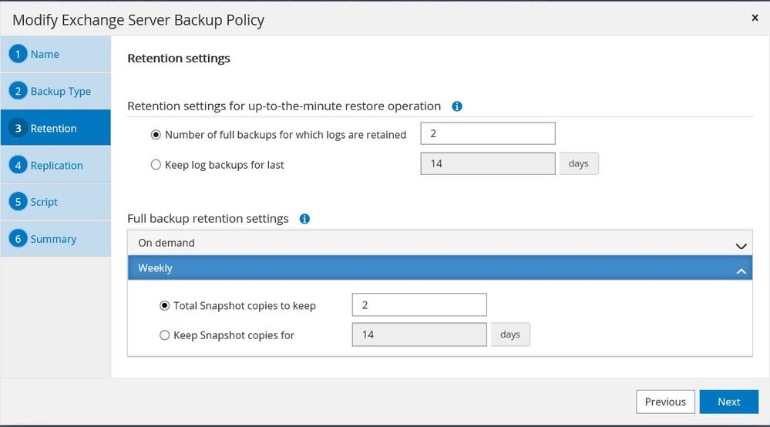Click the step 2 Backup Type circle icon
The image size is (770, 427).
coord(18,91)
